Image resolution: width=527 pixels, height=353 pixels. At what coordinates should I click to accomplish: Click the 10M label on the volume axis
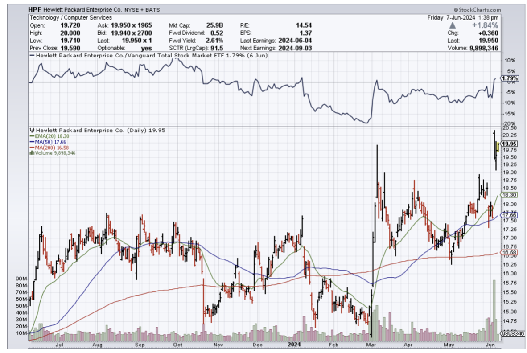(21, 333)
